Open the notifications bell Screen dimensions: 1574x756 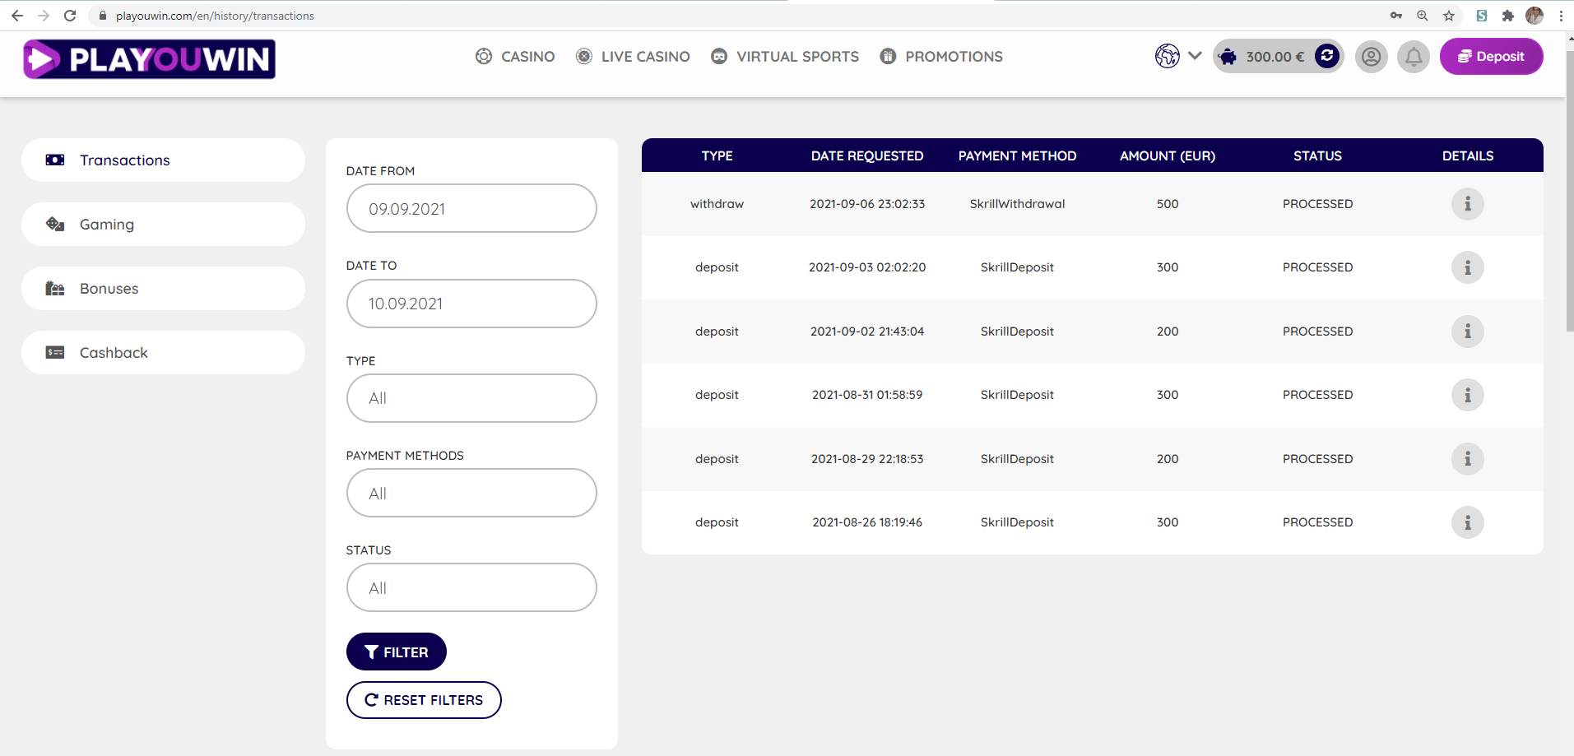pos(1413,57)
